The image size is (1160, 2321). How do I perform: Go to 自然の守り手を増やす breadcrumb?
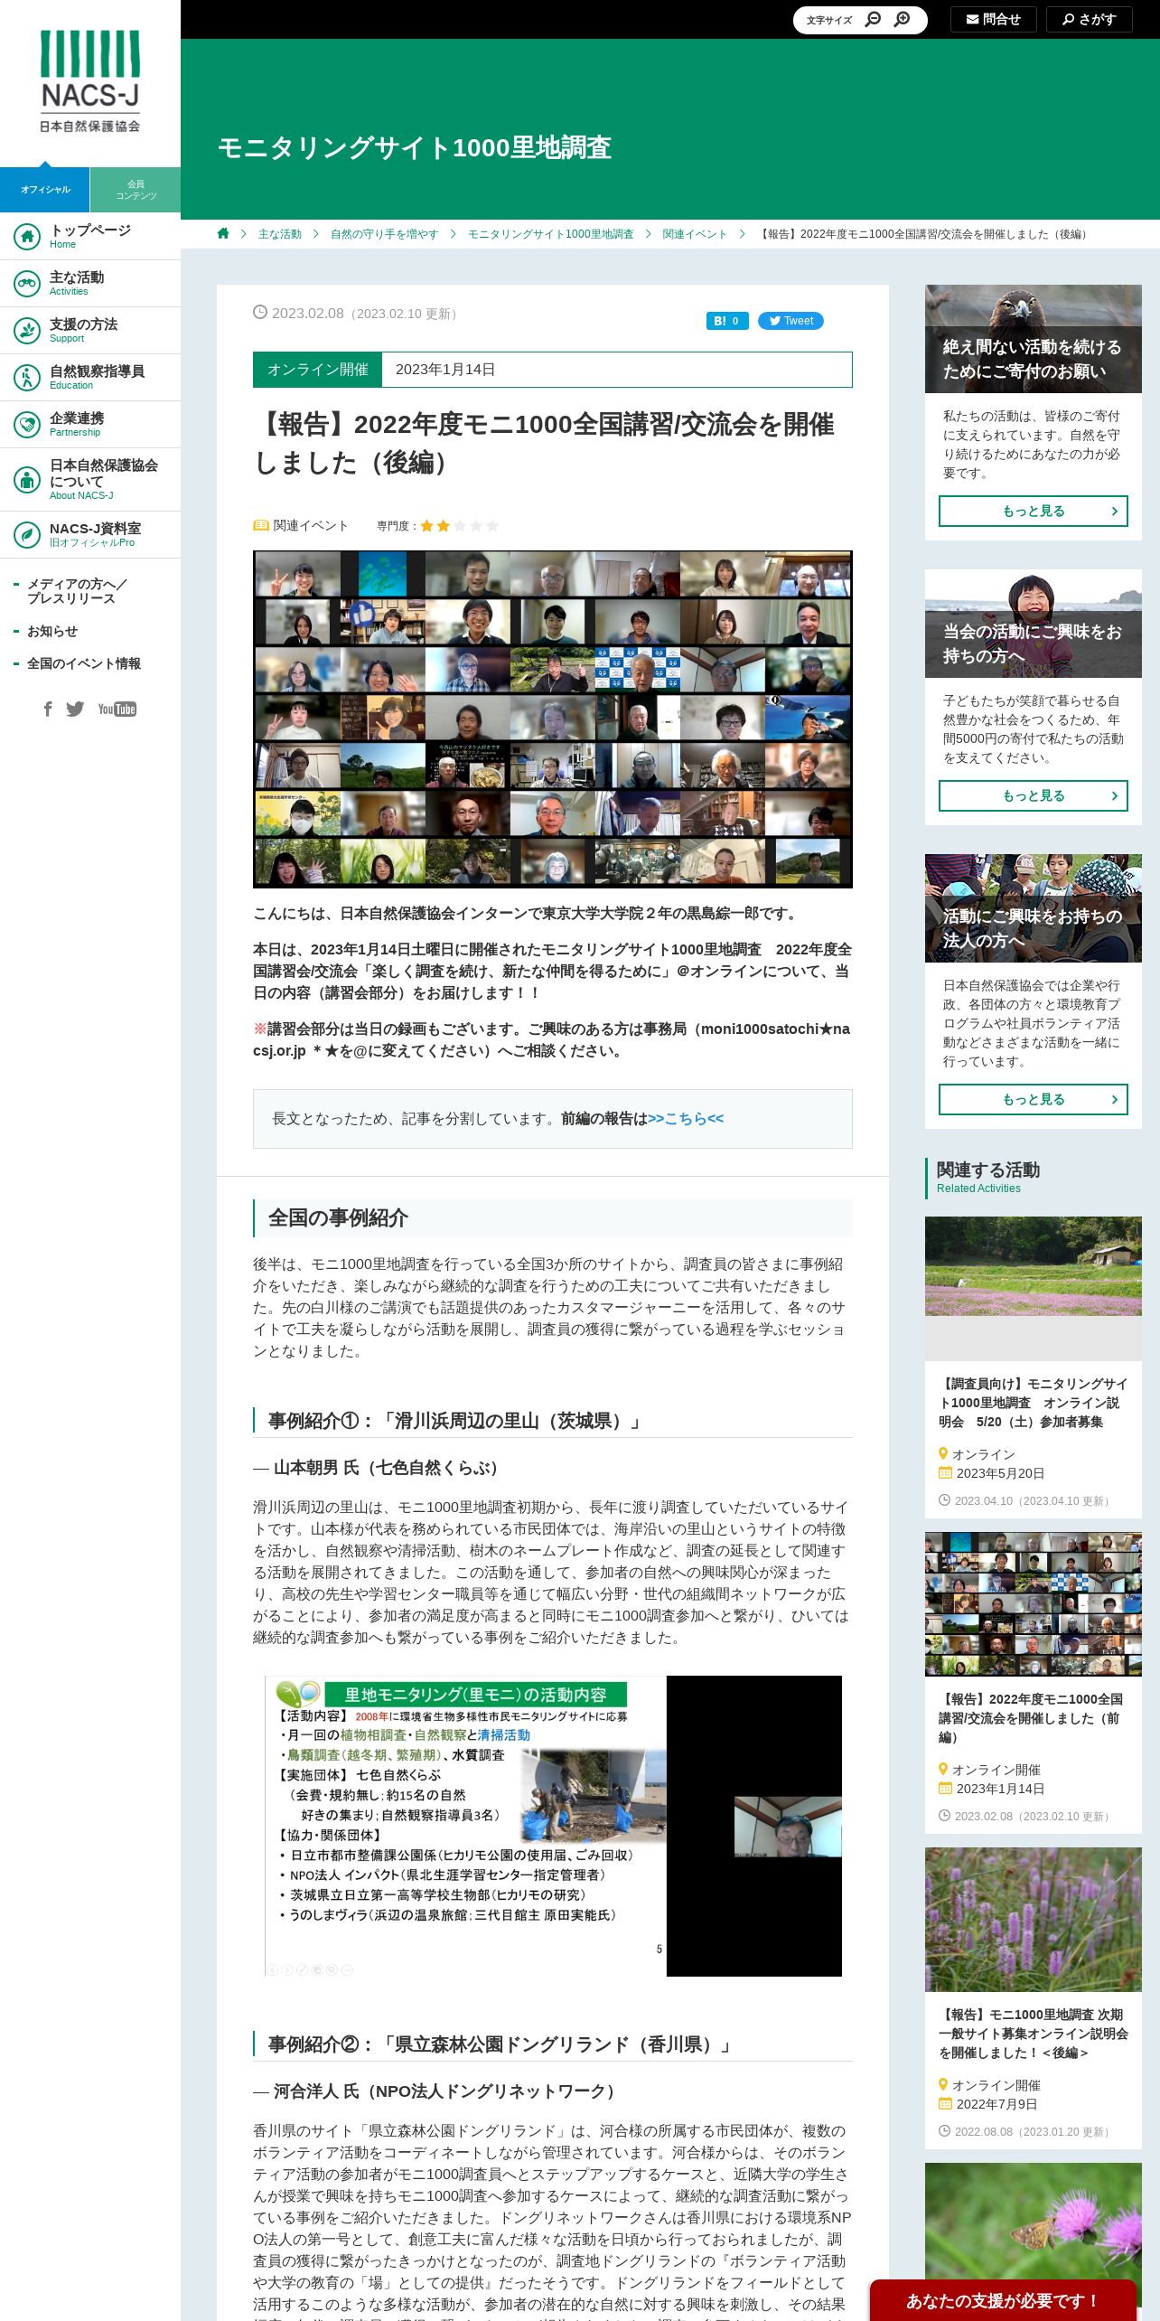385,234
